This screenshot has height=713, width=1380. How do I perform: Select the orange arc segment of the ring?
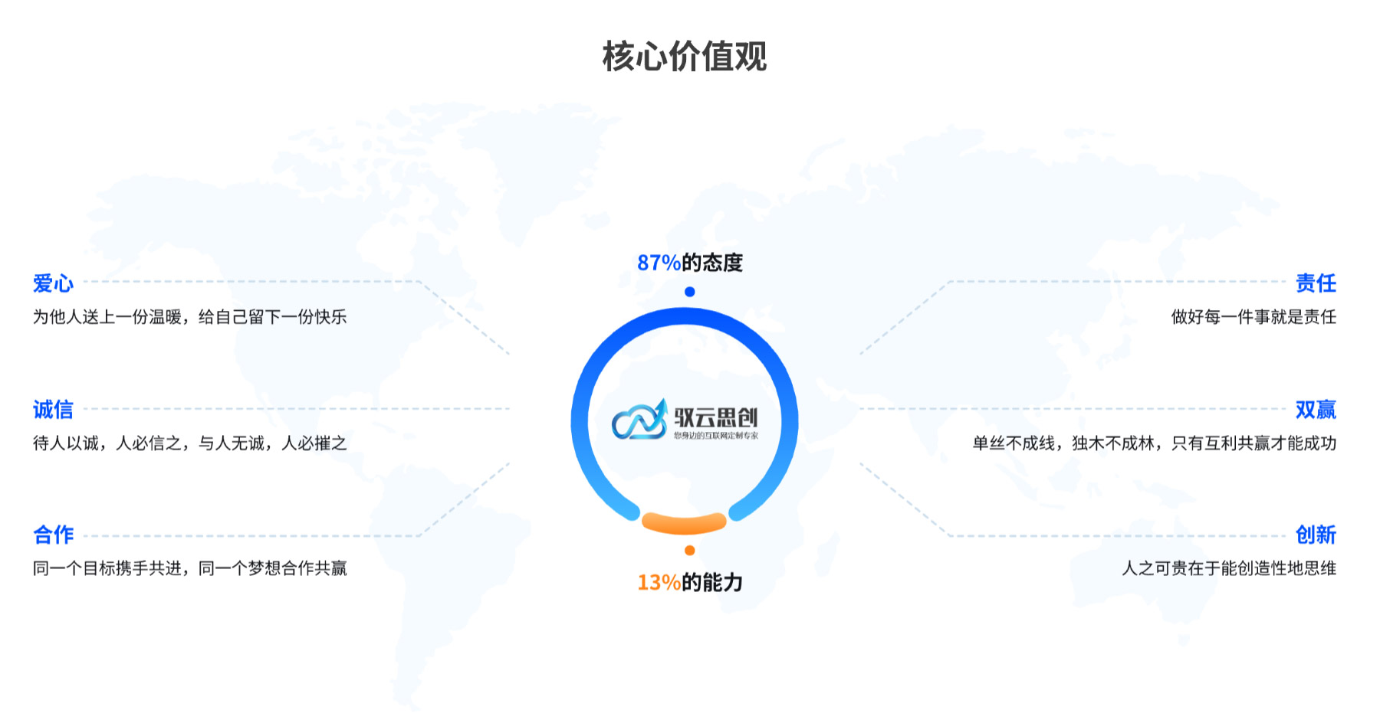[684, 524]
